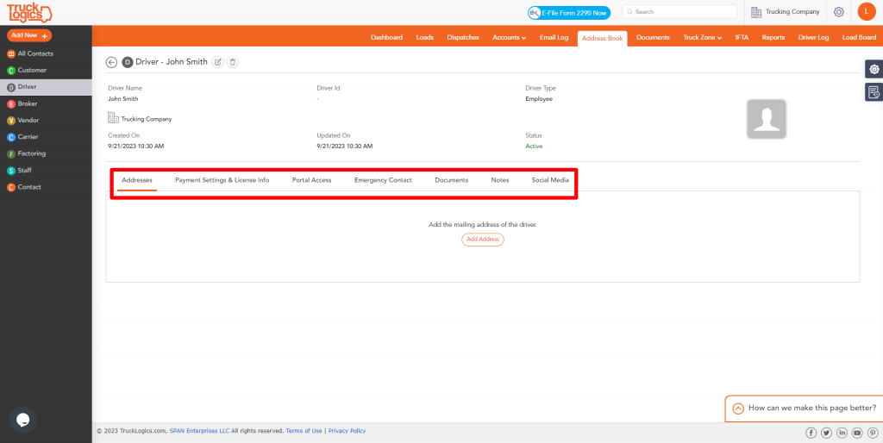Viewport: 883px width, 443px height.
Task: Select Contact in sidebar
Action: pos(46,187)
